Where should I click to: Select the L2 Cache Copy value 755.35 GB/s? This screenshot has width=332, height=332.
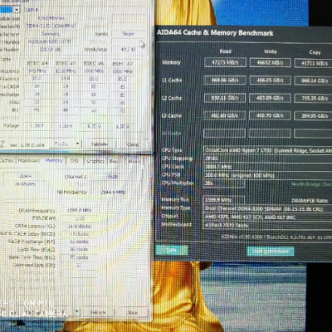[314, 99]
